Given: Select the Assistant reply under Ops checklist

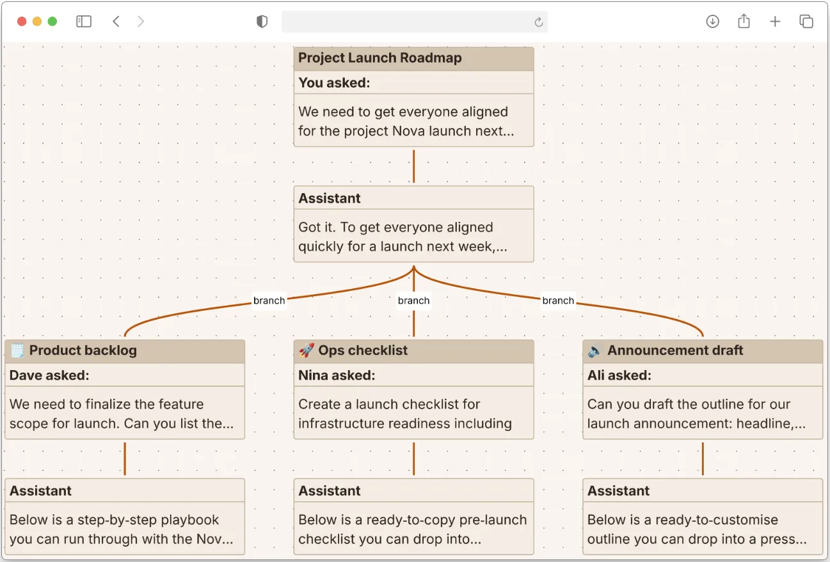Looking at the screenshot, I should point(413,517).
